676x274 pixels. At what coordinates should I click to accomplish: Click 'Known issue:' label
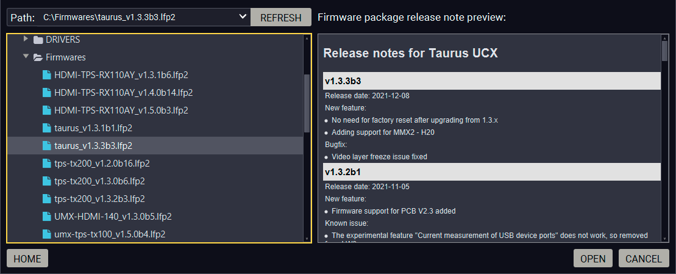click(346, 223)
